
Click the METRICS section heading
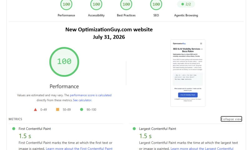click(x=15, y=119)
